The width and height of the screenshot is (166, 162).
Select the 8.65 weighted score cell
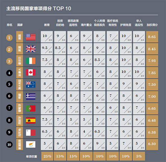(x=152, y=37)
